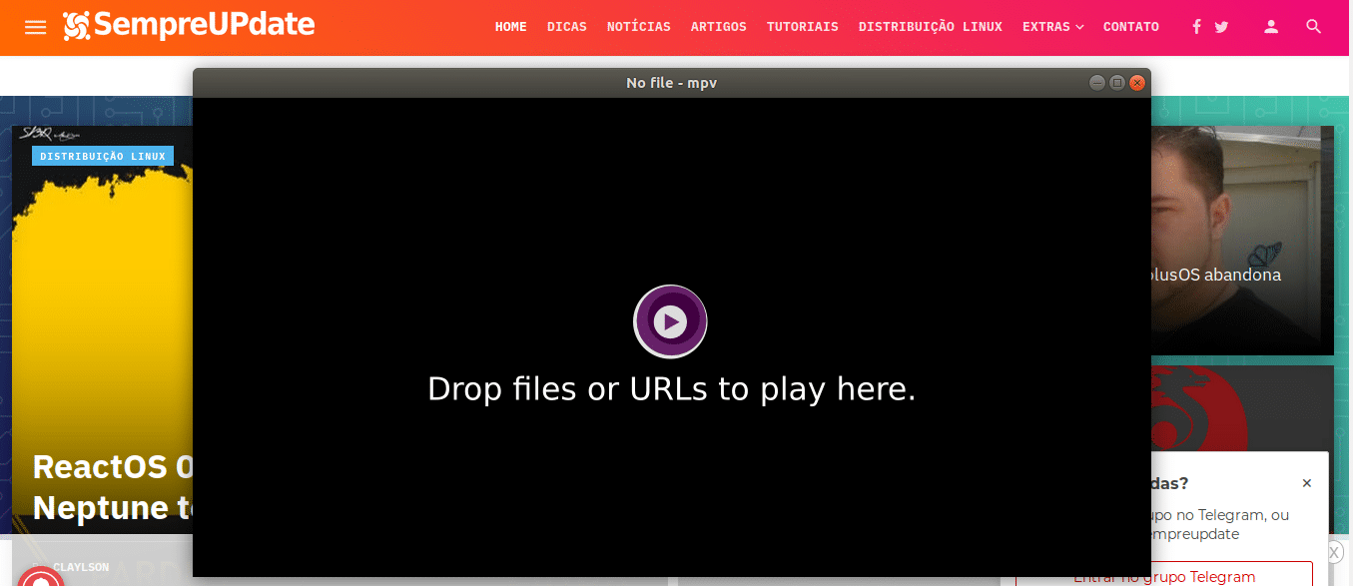The height and width of the screenshot is (586, 1353).
Task: Click the SempreUPdate logo
Action: pyautogui.click(x=189, y=26)
